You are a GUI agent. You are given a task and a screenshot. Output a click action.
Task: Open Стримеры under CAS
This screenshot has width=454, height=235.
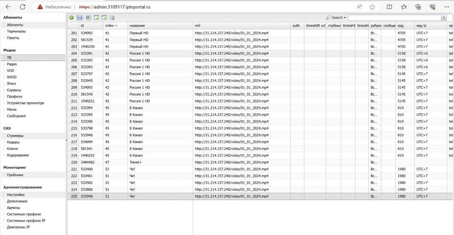[x=15, y=136]
